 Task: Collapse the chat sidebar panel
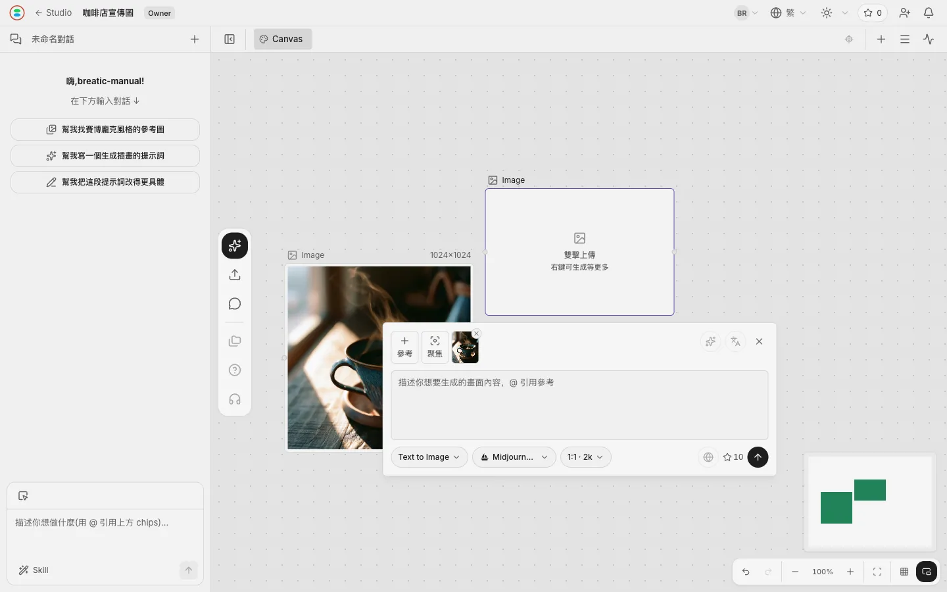230,39
